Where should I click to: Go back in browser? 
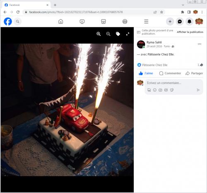5,12
